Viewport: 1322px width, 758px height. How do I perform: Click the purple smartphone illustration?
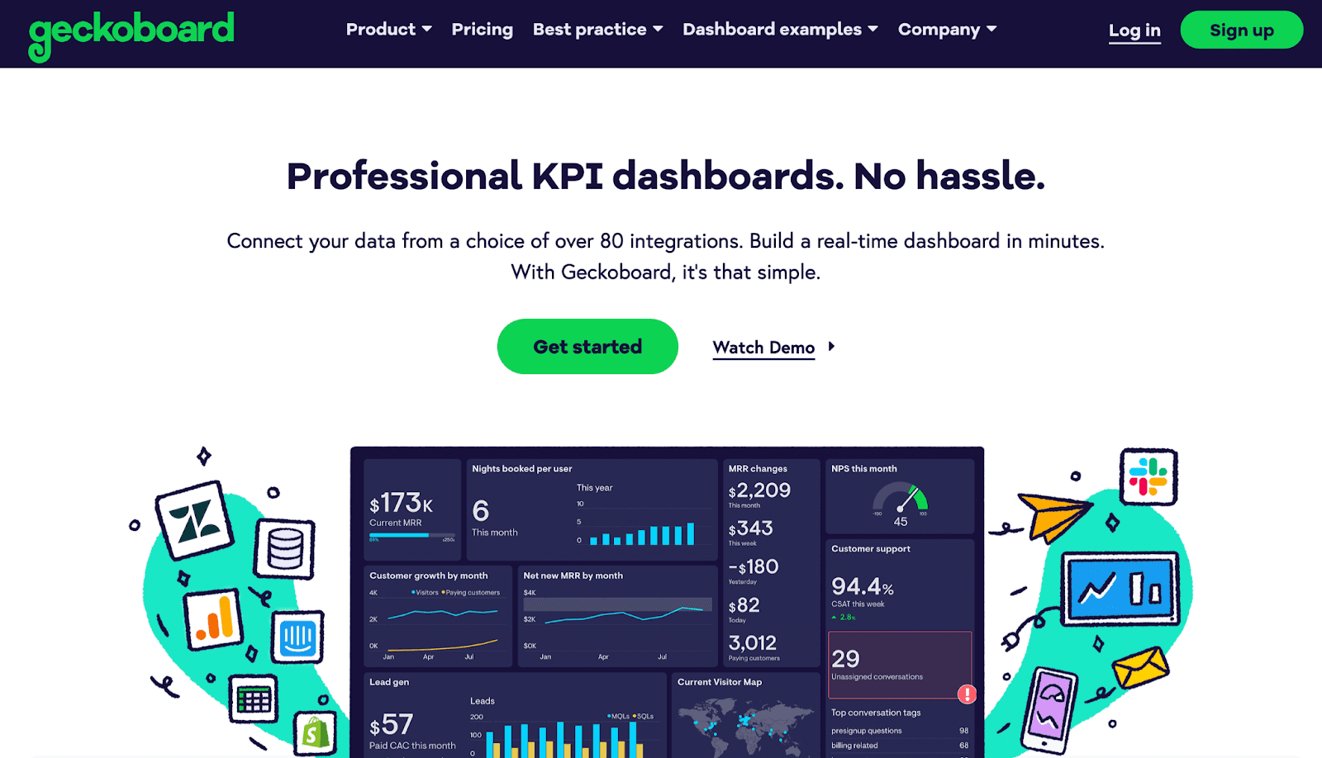[x=1049, y=710]
